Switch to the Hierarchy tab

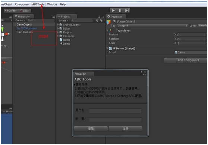tap(23, 16)
